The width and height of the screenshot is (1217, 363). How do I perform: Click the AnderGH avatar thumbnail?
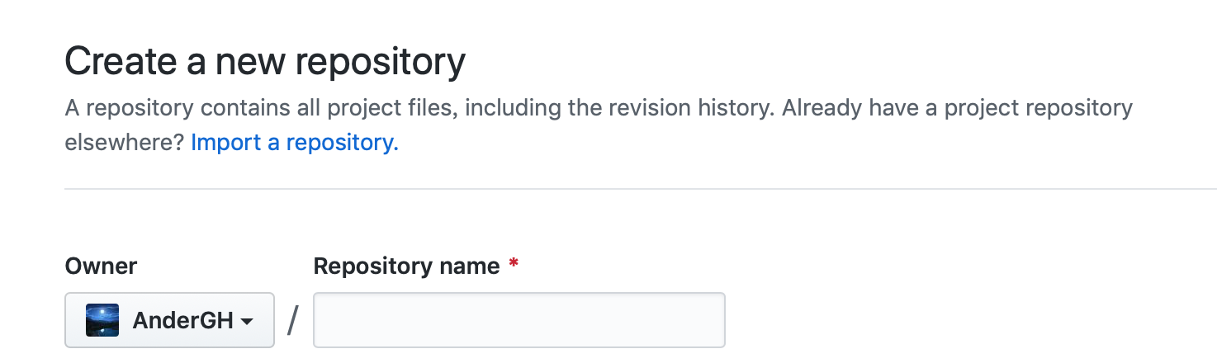click(x=102, y=320)
